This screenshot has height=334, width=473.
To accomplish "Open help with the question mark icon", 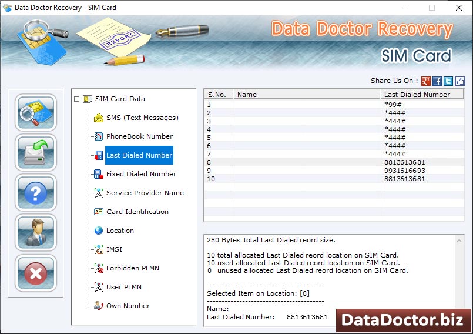I will (36, 192).
